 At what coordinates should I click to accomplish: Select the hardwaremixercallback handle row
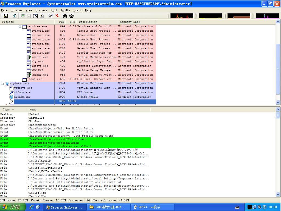(75, 146)
